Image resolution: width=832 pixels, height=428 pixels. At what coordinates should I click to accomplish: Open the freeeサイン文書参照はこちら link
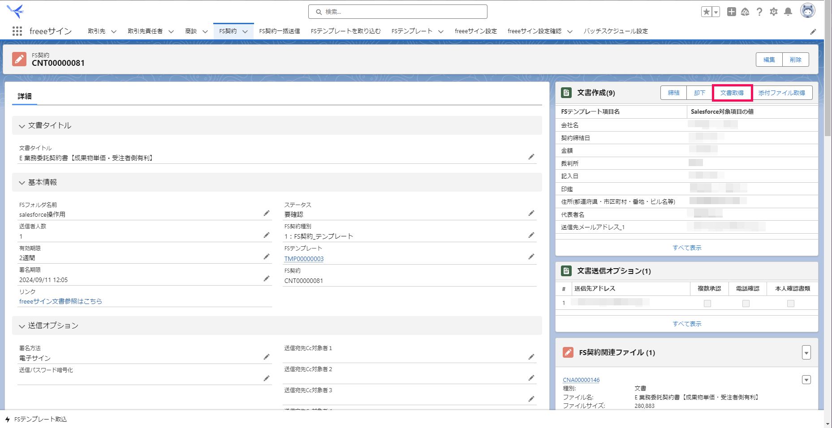60,301
